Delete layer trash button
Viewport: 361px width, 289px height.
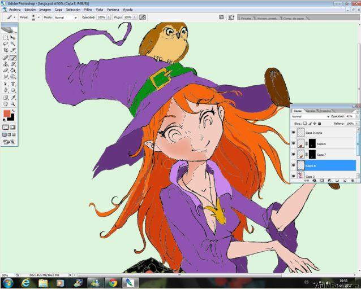pos(352,181)
